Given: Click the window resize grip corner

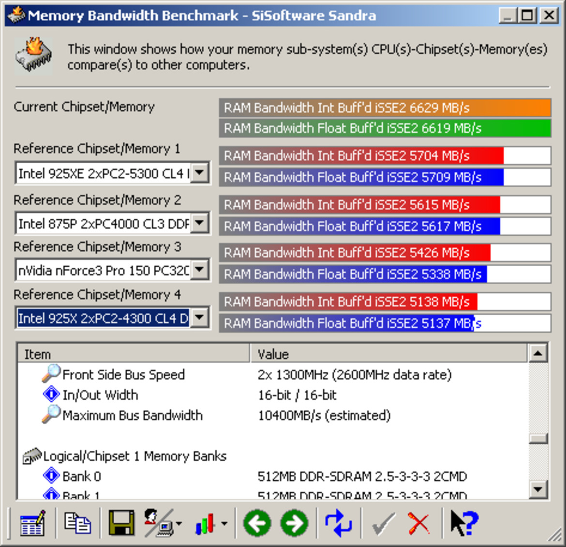Looking at the screenshot, I should point(555,534).
